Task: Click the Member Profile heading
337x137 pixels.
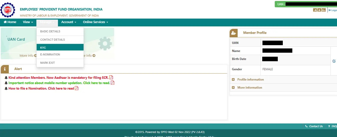Action: tap(255, 33)
